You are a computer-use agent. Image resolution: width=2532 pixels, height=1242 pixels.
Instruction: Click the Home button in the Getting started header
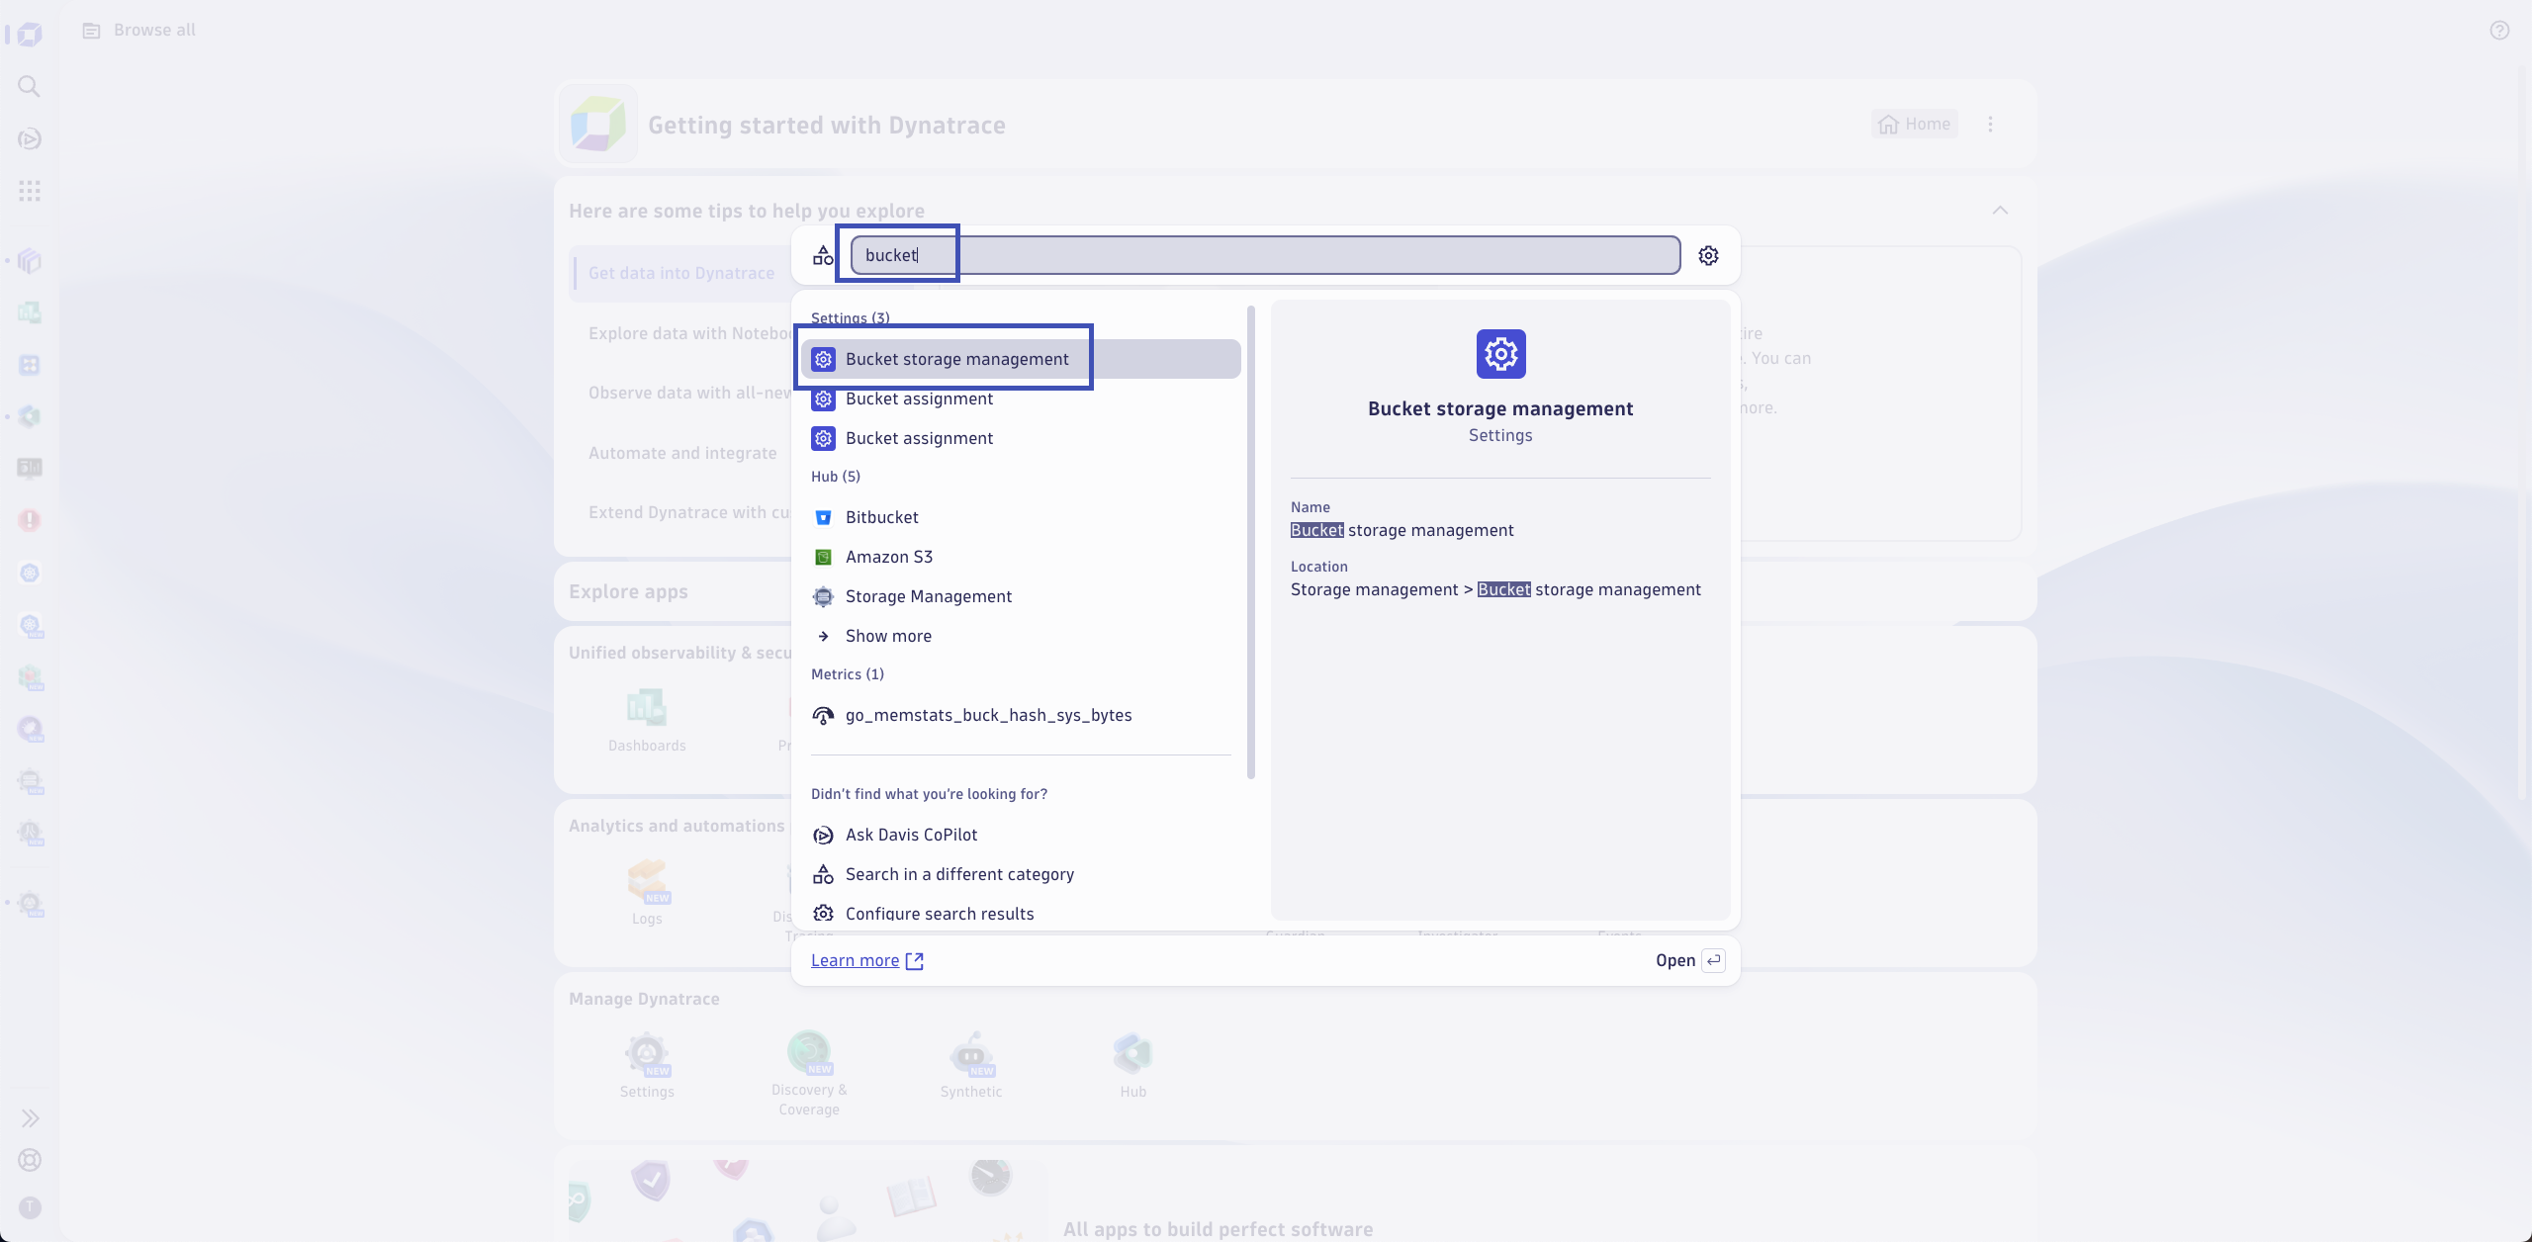pyautogui.click(x=1915, y=124)
